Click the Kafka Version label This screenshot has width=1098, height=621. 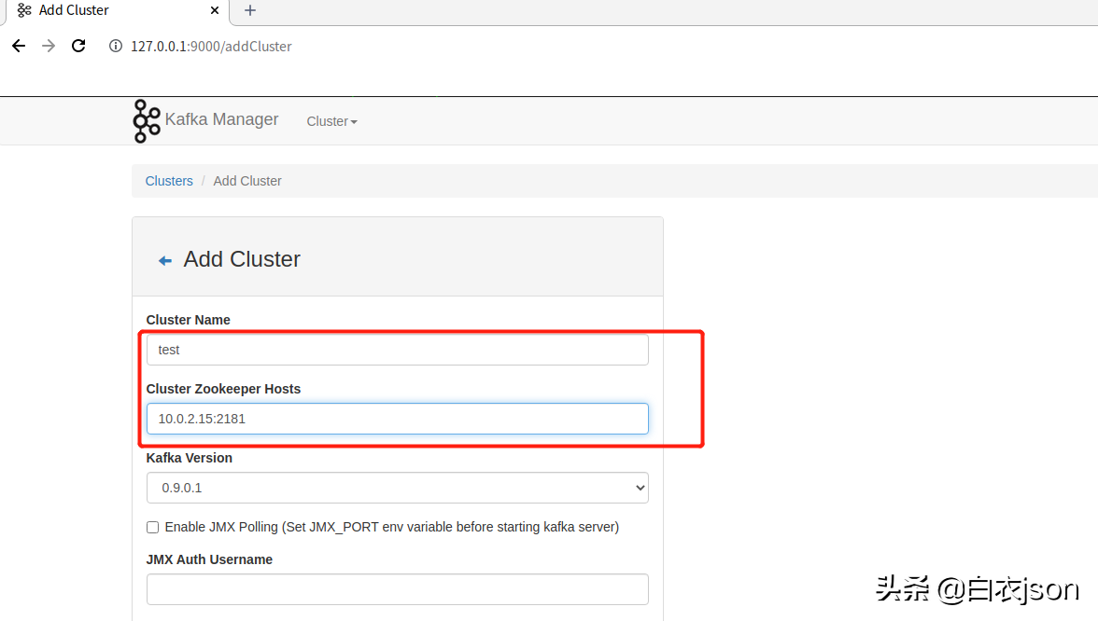pos(189,458)
